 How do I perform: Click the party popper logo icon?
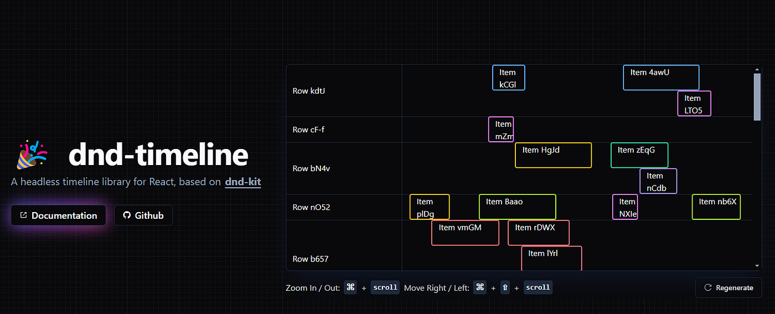32,155
